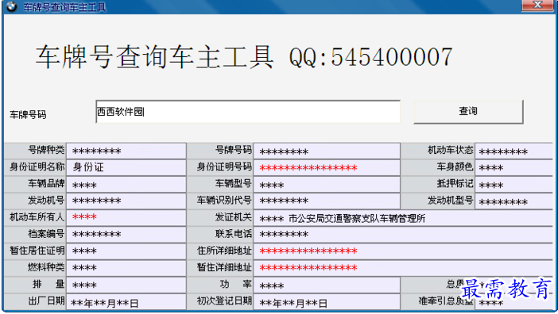Click the 号牌种类 label
The image size is (558, 314).
46,150
